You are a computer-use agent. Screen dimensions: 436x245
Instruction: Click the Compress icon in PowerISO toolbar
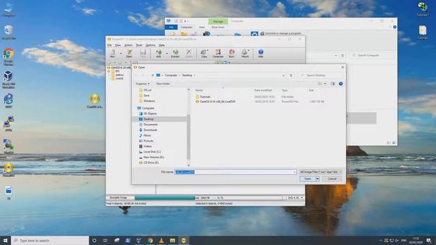click(x=218, y=53)
